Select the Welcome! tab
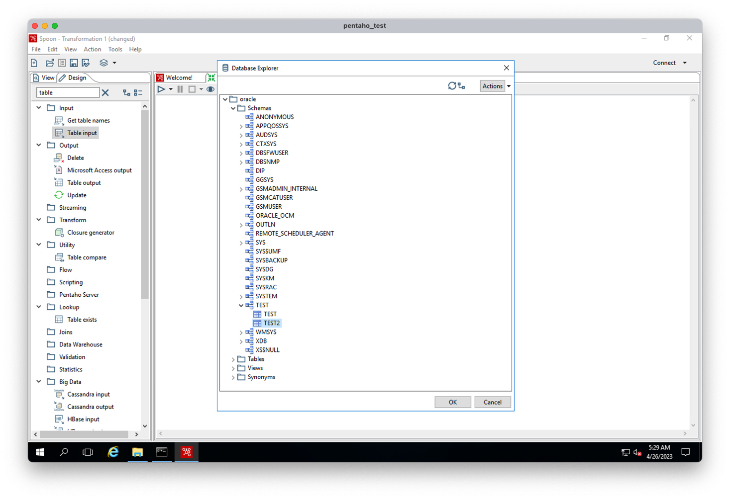The height and width of the screenshot is (499, 730). pos(179,78)
